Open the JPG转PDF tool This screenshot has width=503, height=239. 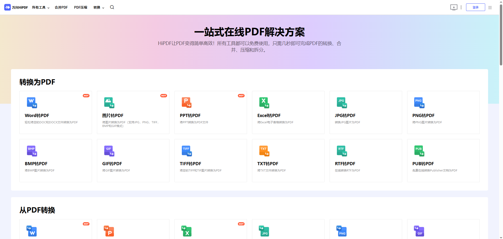(342, 103)
